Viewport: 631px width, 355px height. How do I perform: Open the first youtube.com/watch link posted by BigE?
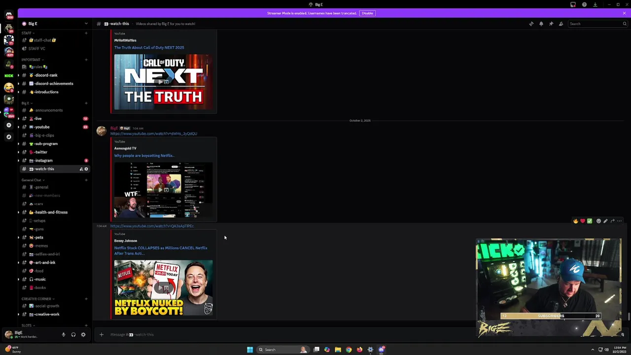(153, 134)
